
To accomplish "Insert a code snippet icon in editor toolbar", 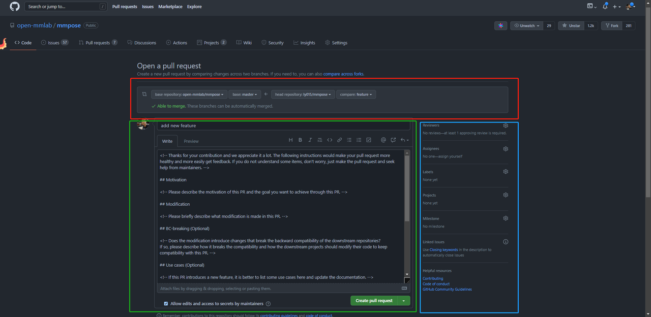I will point(330,140).
